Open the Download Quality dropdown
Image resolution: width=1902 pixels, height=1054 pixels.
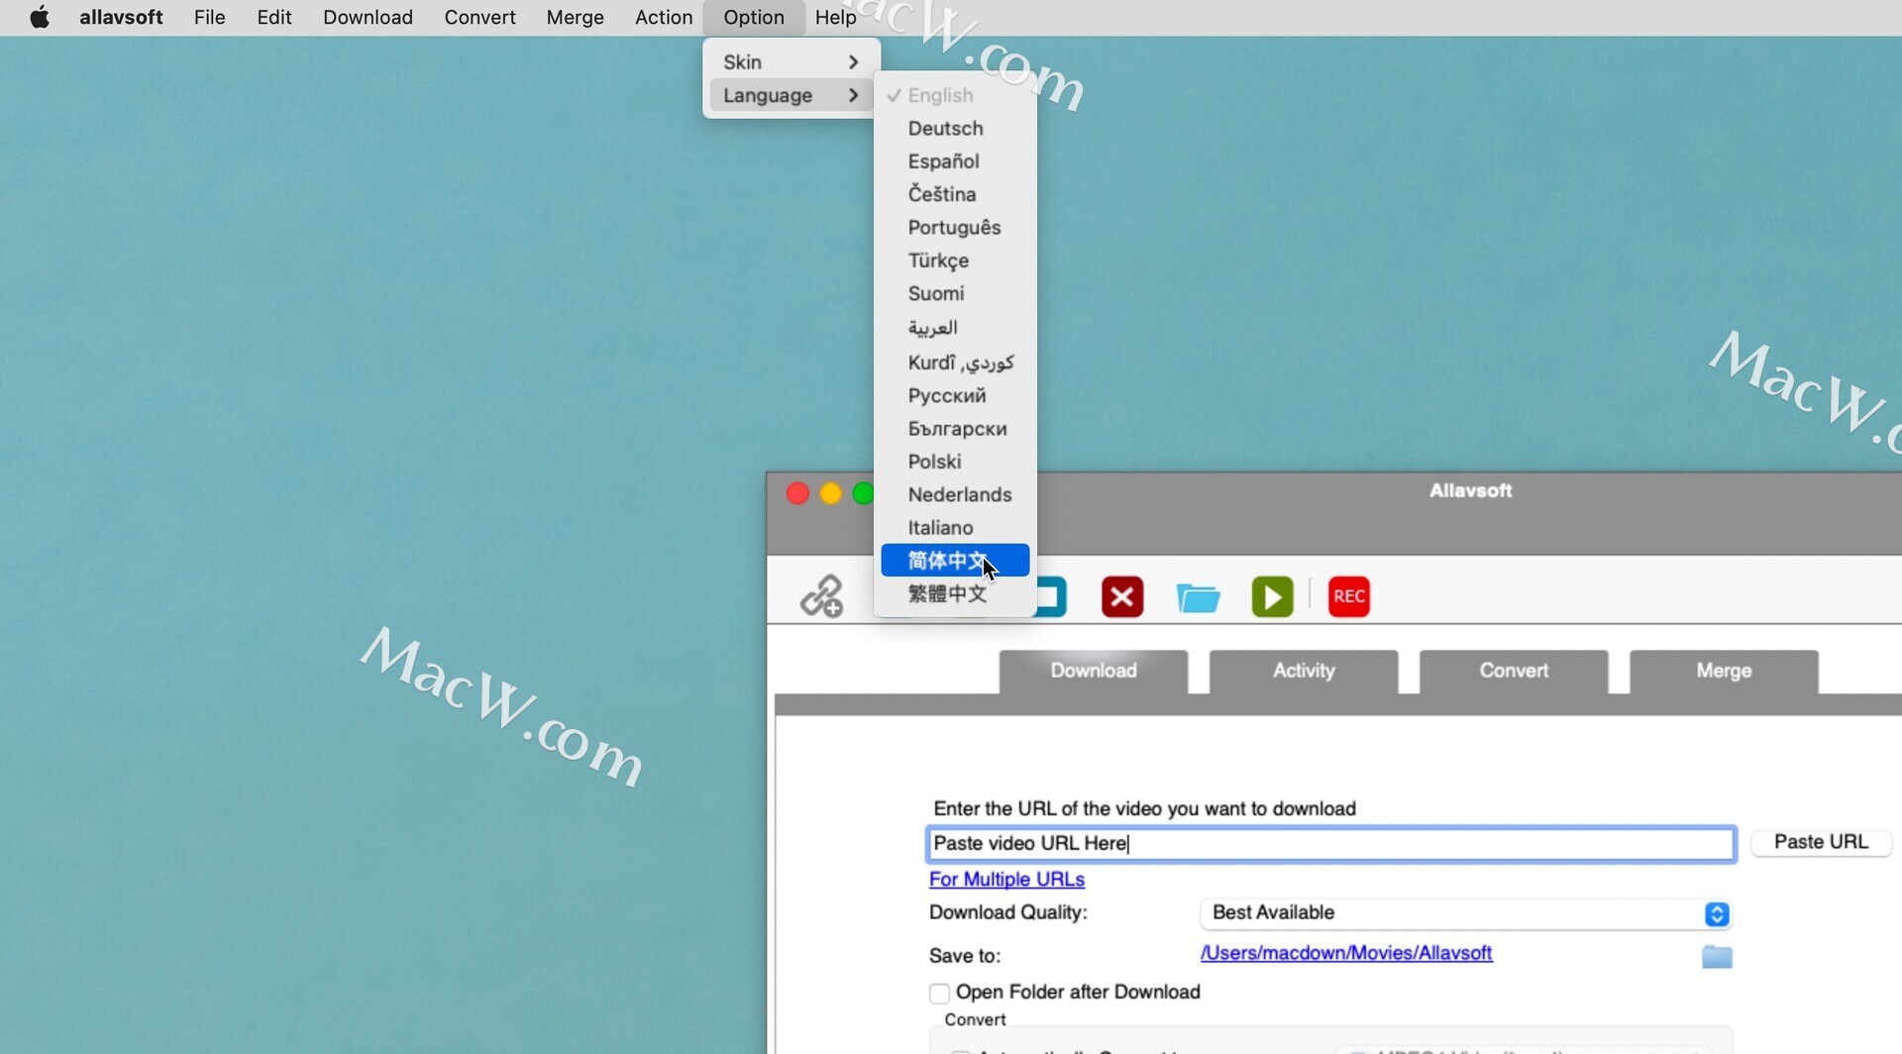(1465, 913)
